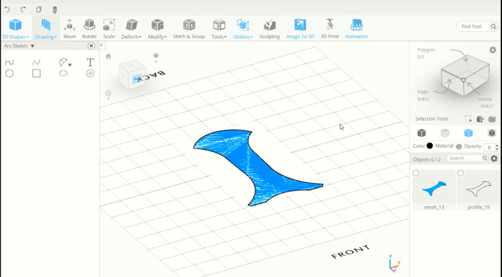This screenshot has width=502, height=277.
Task: Select the polyline sketch tool
Action: click(9, 62)
